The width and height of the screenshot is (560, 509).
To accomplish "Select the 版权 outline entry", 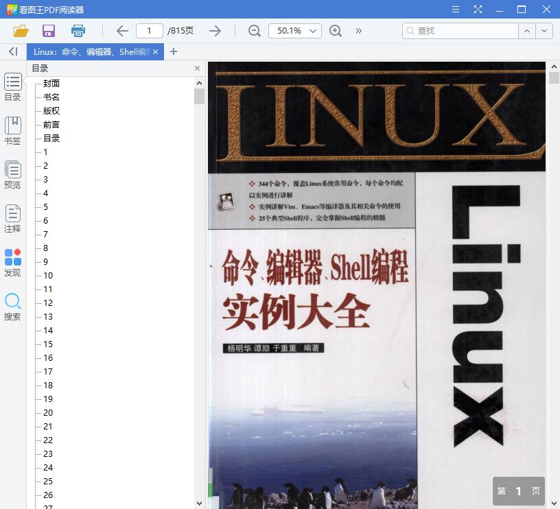I will pyautogui.click(x=51, y=111).
